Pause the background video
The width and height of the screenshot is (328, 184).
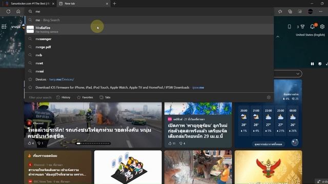coord(312,64)
